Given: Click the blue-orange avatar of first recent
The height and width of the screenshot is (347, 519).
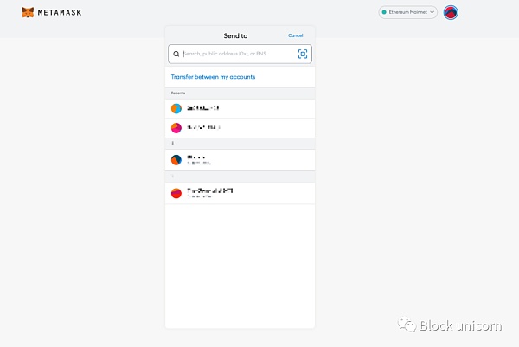Looking at the screenshot, I should tap(176, 108).
